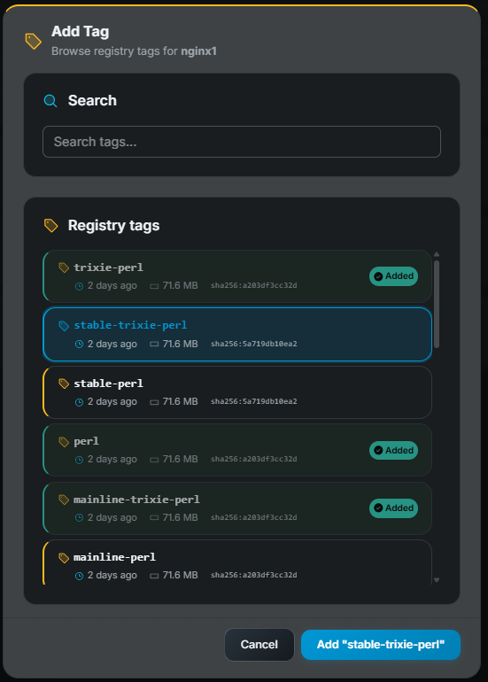
Task: Click the tag icon beside stable-perl
Action: coord(64,384)
